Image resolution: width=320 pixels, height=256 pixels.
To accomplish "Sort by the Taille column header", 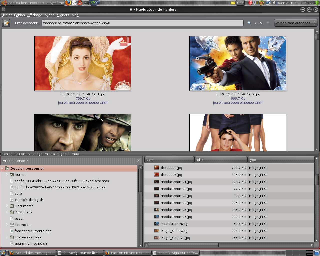I will [x=221, y=160].
